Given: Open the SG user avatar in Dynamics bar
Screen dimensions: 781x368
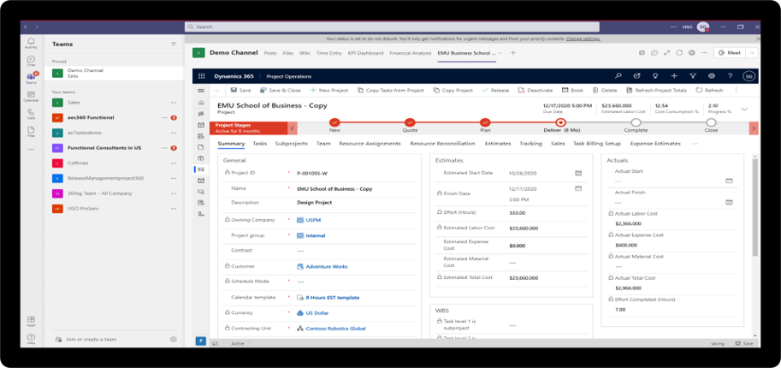Looking at the screenshot, I should click(748, 76).
